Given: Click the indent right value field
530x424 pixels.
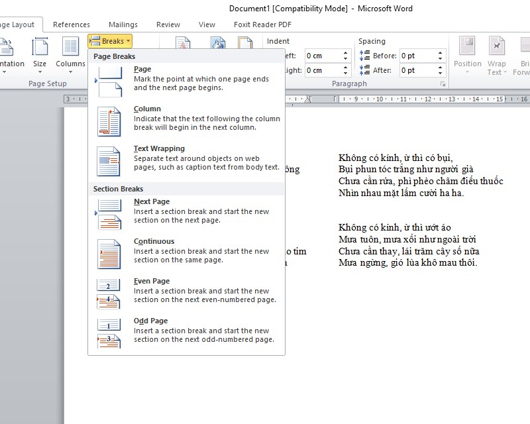Looking at the screenshot, I should tap(323, 70).
